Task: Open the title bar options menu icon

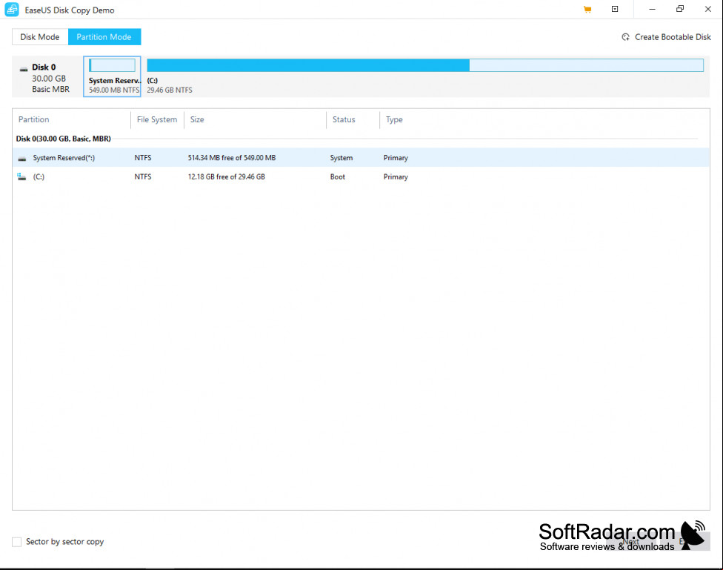Action: pos(615,9)
